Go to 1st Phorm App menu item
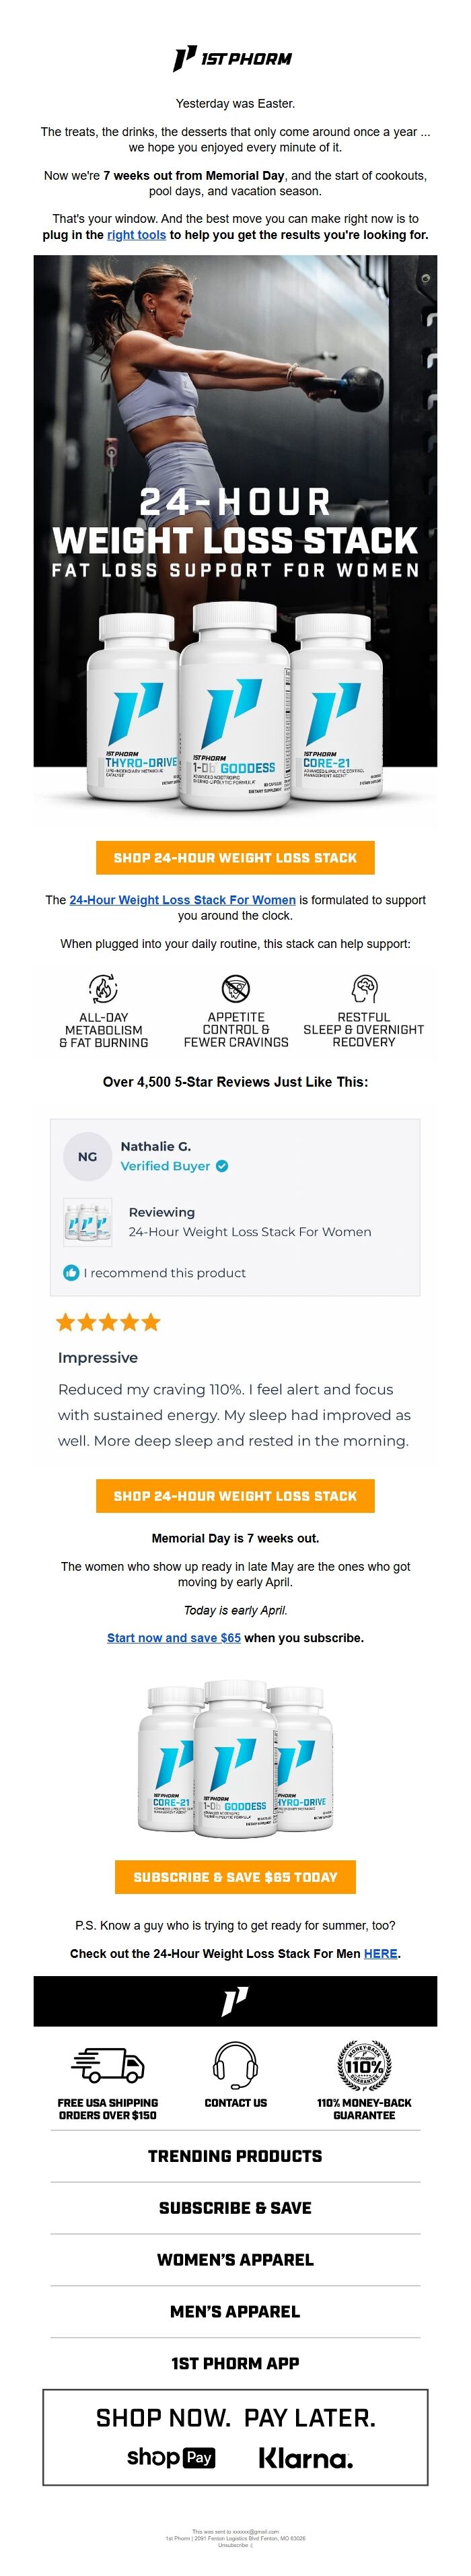This screenshot has width=471, height=2576. [235, 2363]
